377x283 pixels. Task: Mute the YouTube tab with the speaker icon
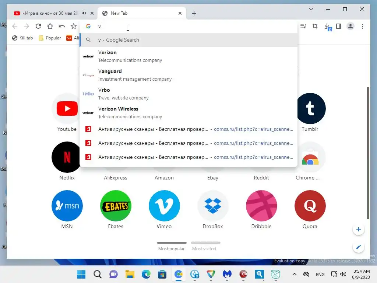pos(84,13)
